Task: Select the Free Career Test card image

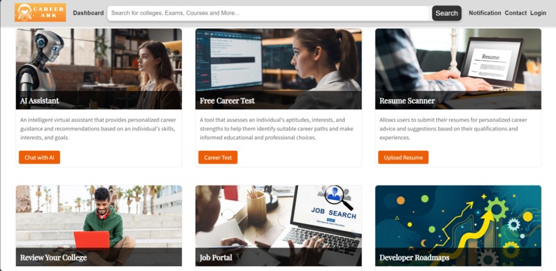Action: (279, 69)
